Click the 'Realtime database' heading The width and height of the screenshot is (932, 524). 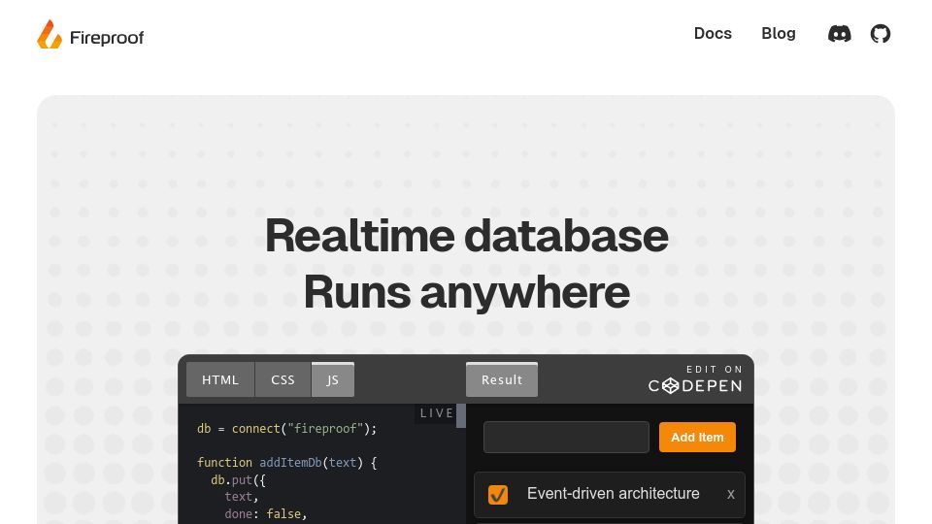click(467, 236)
